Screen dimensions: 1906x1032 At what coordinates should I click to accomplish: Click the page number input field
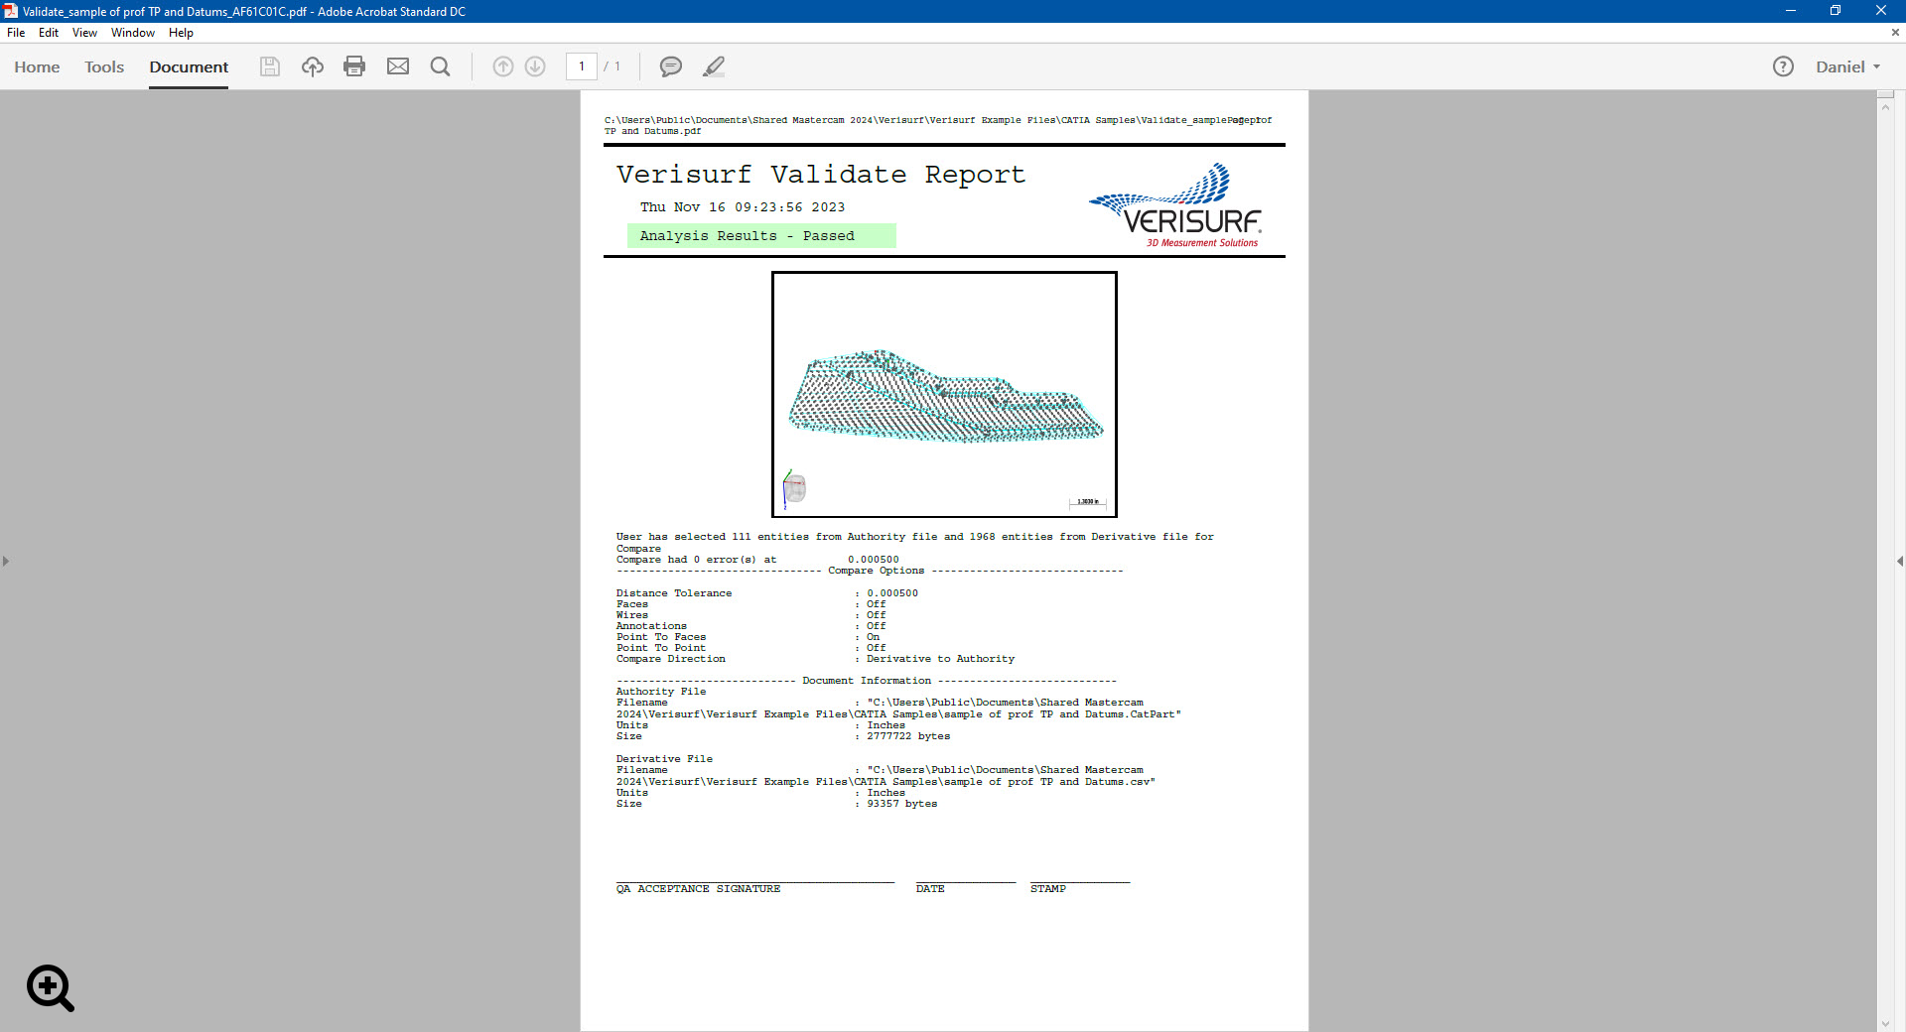(x=582, y=66)
